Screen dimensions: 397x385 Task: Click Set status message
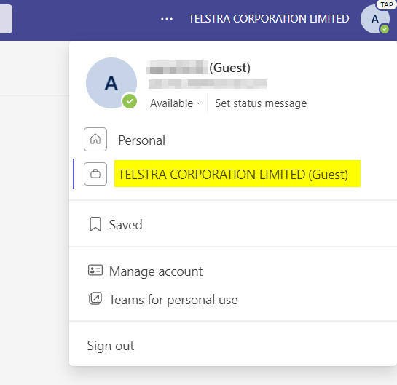pyautogui.click(x=261, y=103)
